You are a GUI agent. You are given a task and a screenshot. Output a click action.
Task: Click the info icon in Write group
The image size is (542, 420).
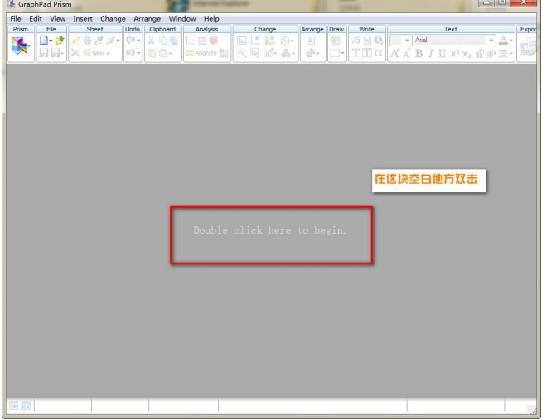point(379,40)
